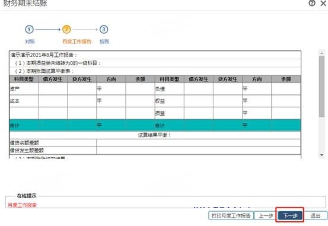Click the report vertical scrollbar thumb

321,87
